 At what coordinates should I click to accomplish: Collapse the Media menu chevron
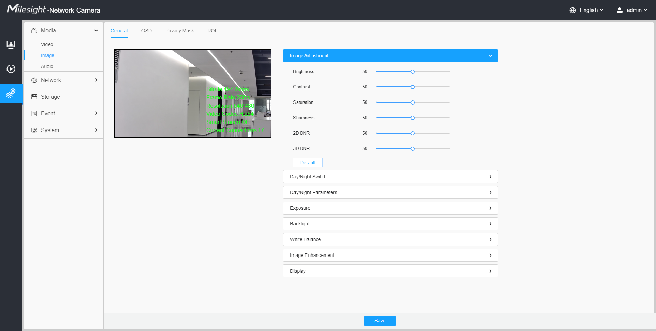[x=96, y=31]
